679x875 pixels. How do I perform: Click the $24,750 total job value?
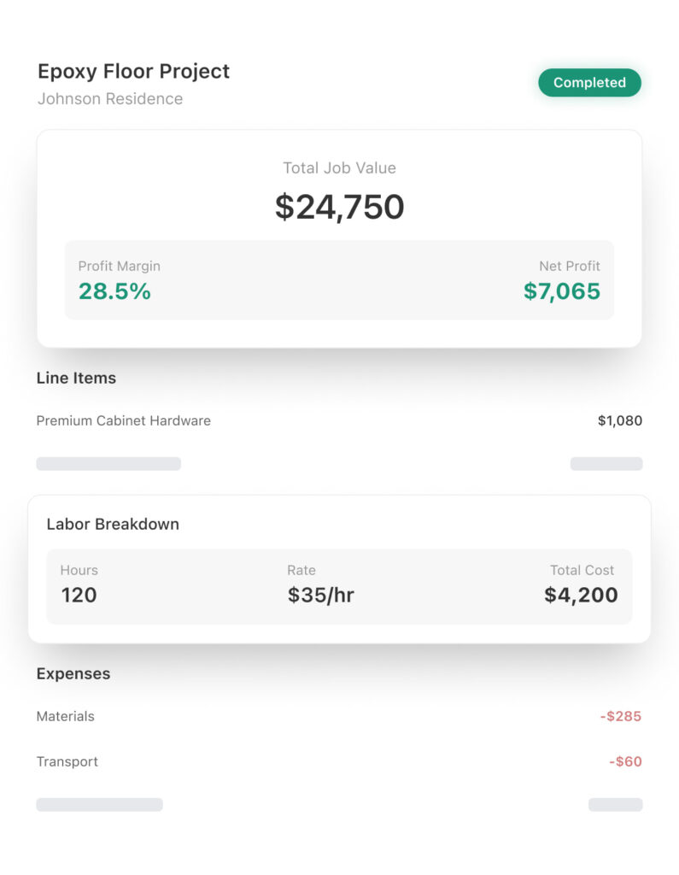coord(339,207)
